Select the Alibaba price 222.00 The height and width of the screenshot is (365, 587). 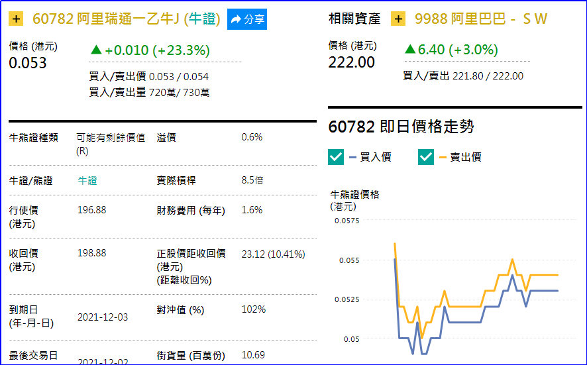351,62
